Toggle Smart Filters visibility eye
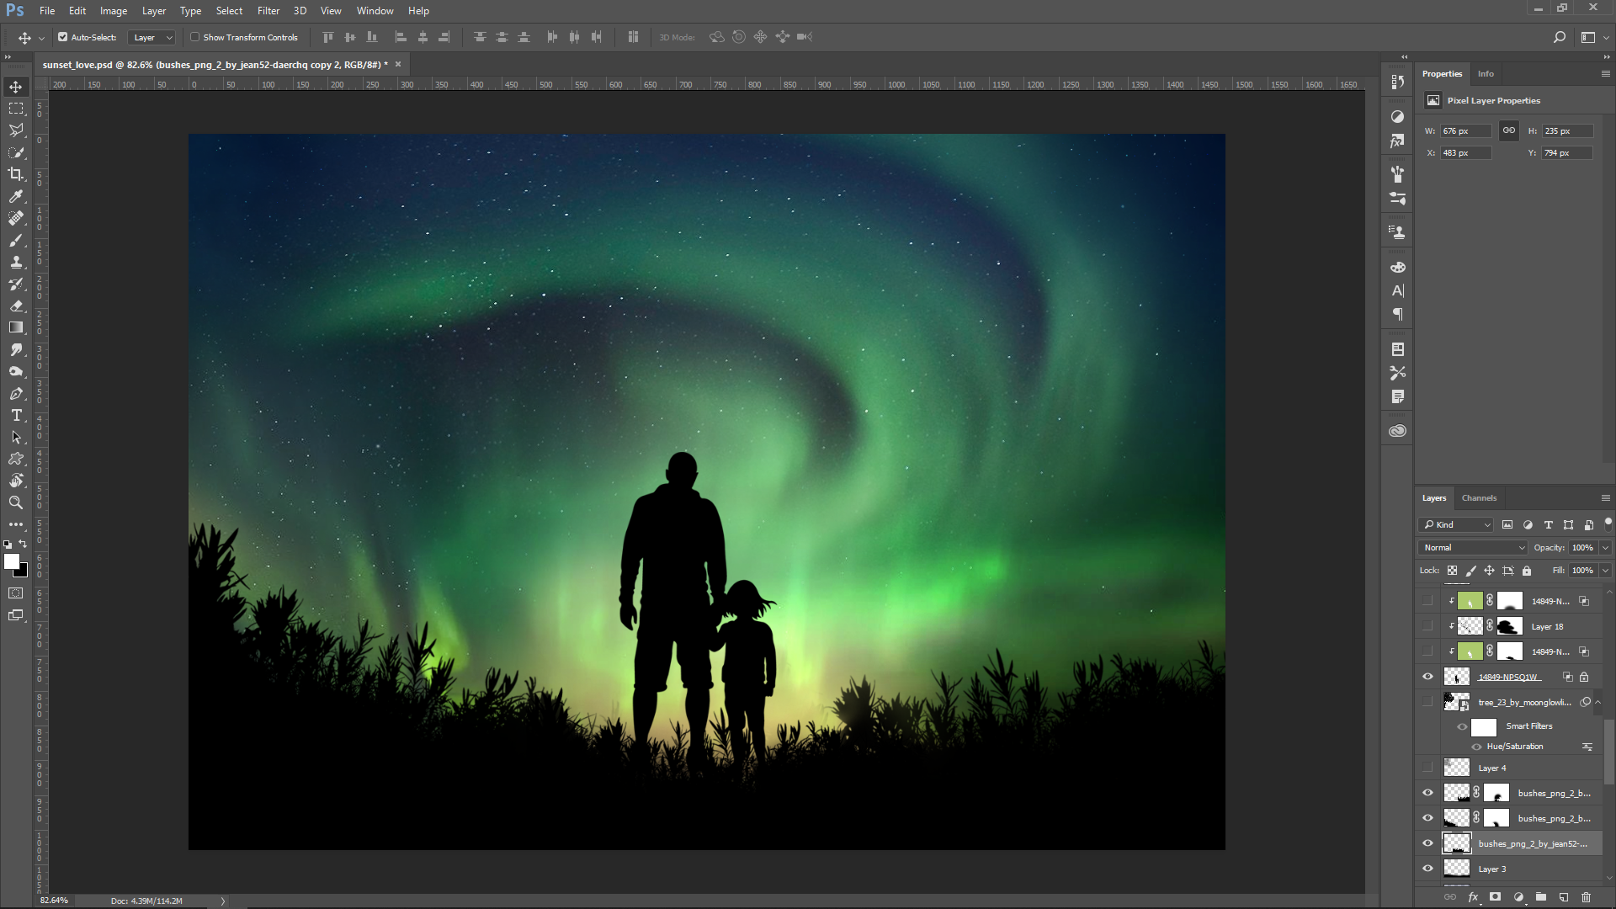This screenshot has height=909, width=1616. [1463, 726]
